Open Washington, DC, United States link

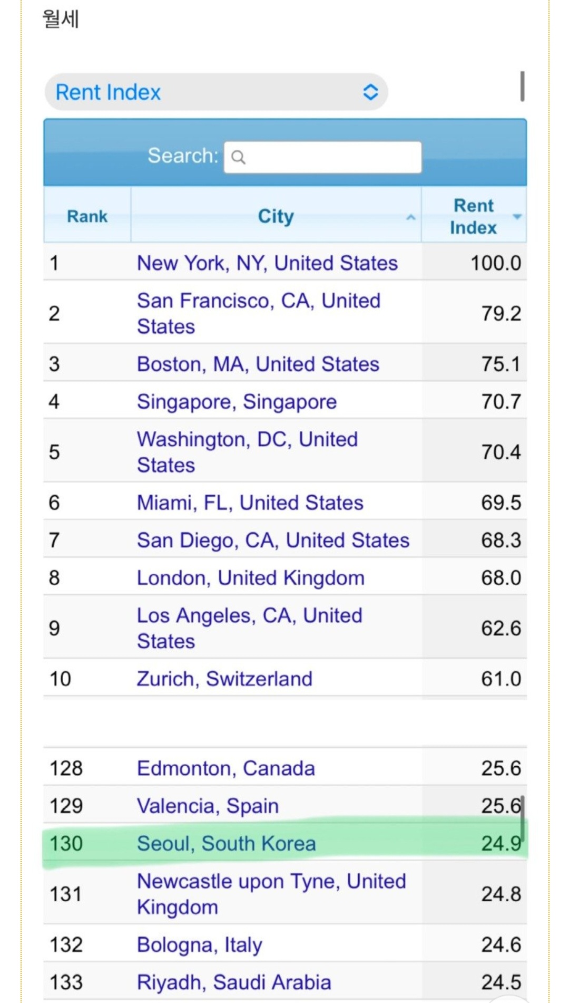[x=248, y=452]
